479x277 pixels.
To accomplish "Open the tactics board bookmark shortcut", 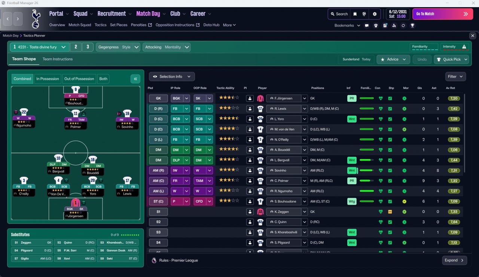I will [x=385, y=25].
